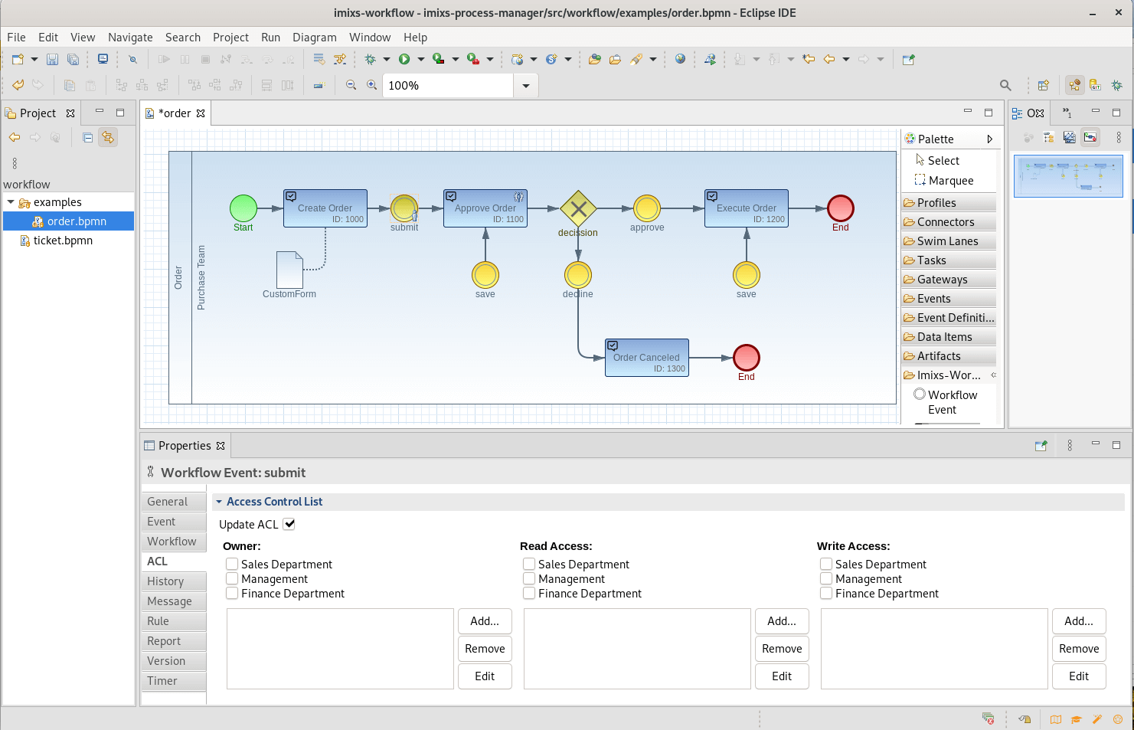
Task: Click Add... under the Owner list
Action: pos(485,621)
